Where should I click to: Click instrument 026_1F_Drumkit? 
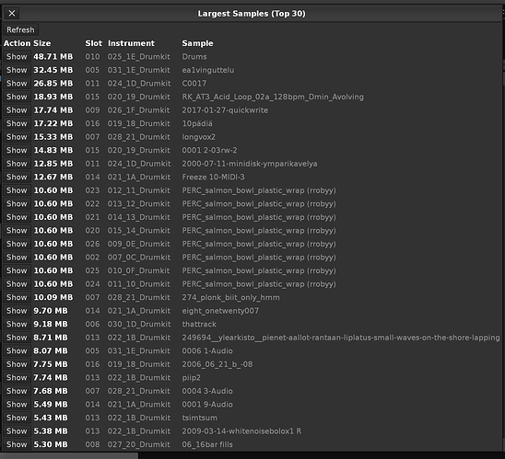coord(139,110)
